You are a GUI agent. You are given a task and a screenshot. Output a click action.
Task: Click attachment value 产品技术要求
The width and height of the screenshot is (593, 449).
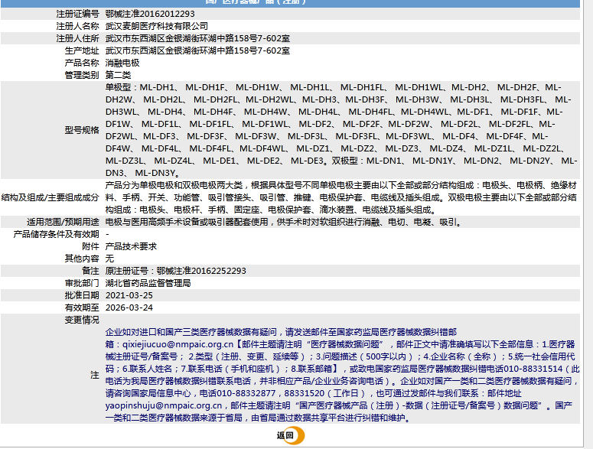click(x=131, y=246)
